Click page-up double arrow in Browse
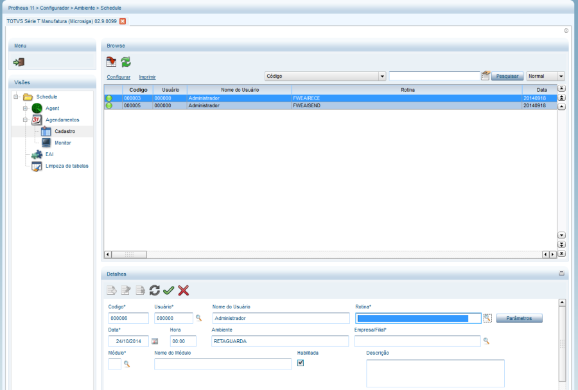Viewport: 578px width, 390px height. tap(561, 98)
